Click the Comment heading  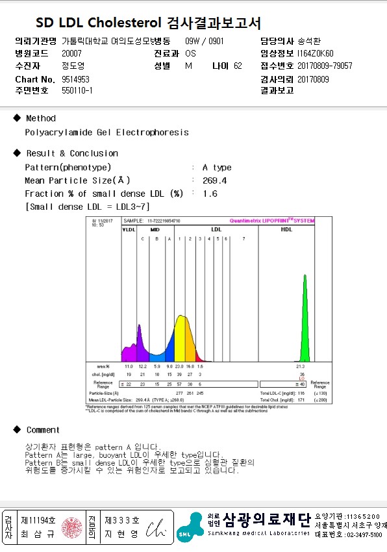43,430
